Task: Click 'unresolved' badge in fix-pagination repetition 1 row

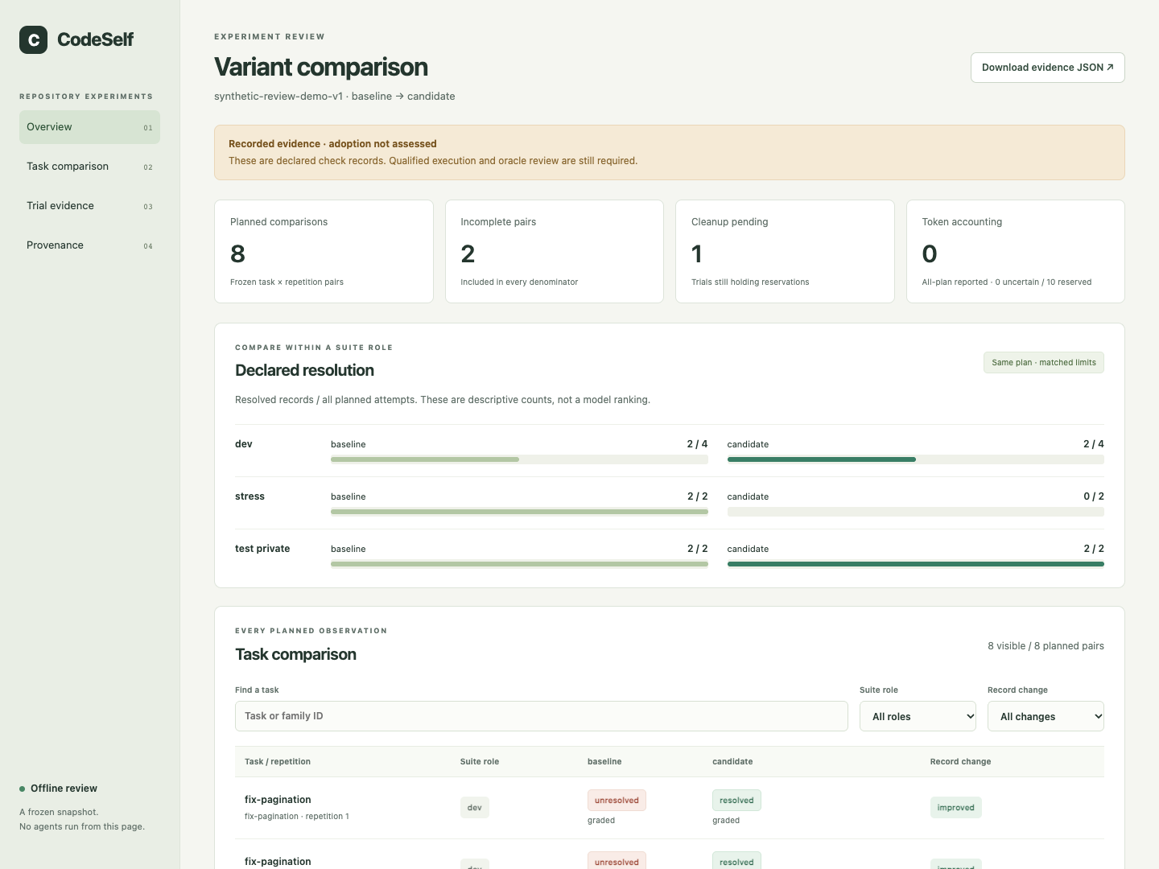Action: [x=617, y=801]
